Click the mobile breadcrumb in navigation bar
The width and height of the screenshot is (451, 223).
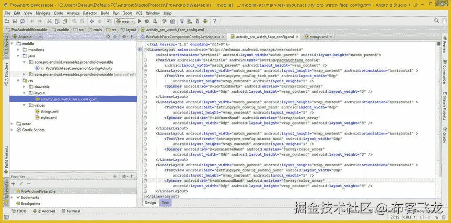pos(61,30)
